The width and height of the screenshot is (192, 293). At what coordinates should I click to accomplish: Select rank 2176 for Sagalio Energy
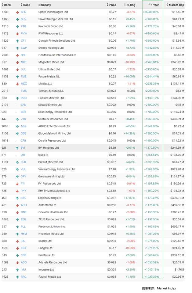click(x=5, y=105)
